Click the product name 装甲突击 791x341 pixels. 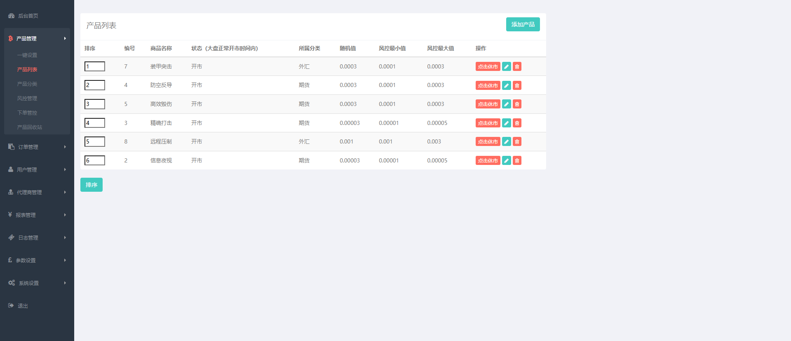[161, 66]
